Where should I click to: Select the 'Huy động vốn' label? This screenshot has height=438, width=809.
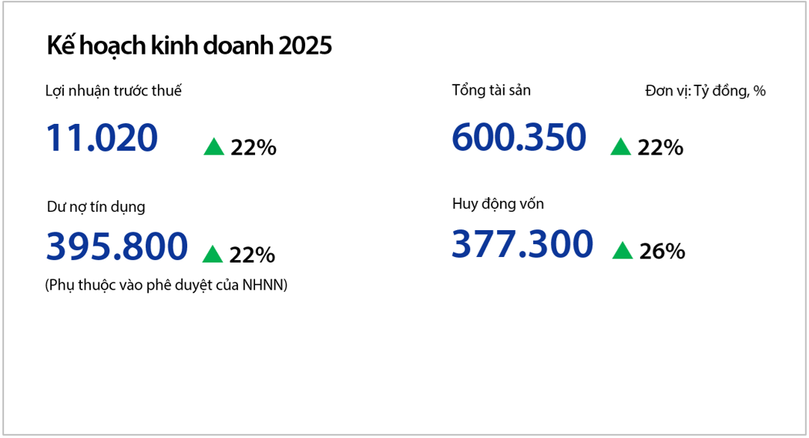(x=498, y=204)
